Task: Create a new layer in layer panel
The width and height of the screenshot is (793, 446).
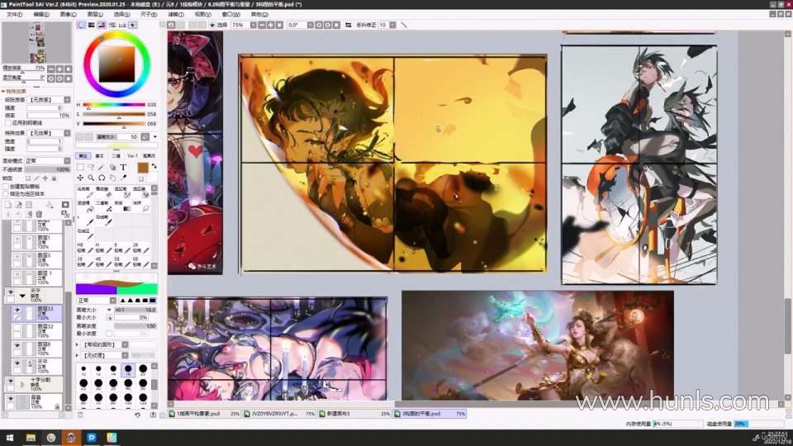Action: (8, 205)
